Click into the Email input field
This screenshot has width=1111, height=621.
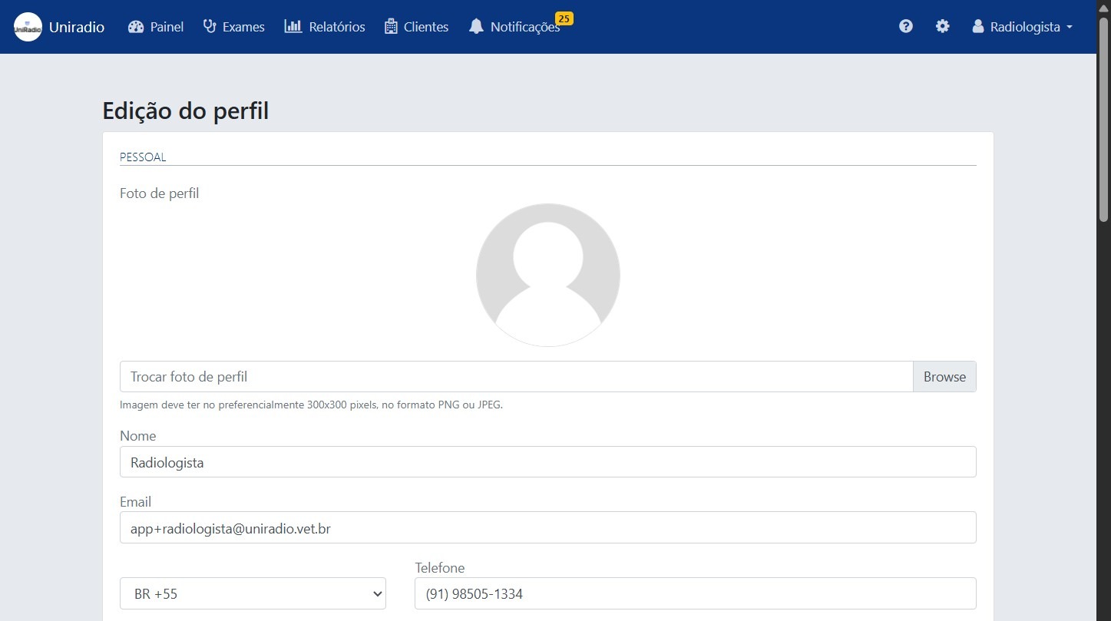point(547,528)
